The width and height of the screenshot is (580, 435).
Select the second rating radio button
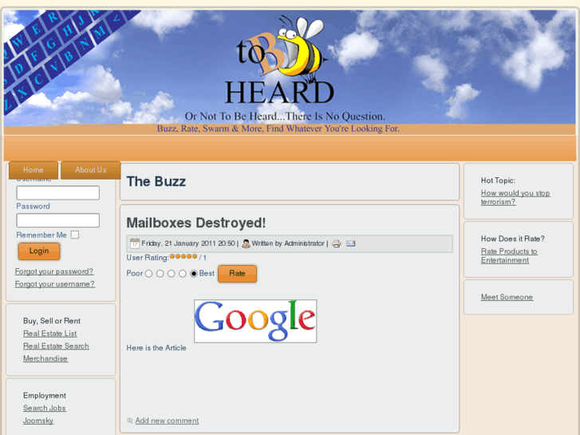point(160,274)
